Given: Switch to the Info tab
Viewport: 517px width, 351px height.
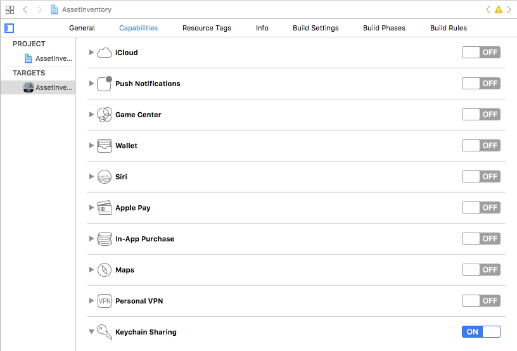Looking at the screenshot, I should coord(262,28).
